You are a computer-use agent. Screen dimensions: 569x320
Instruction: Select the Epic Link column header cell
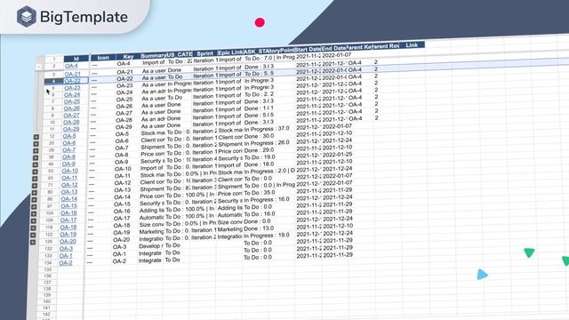(230, 52)
